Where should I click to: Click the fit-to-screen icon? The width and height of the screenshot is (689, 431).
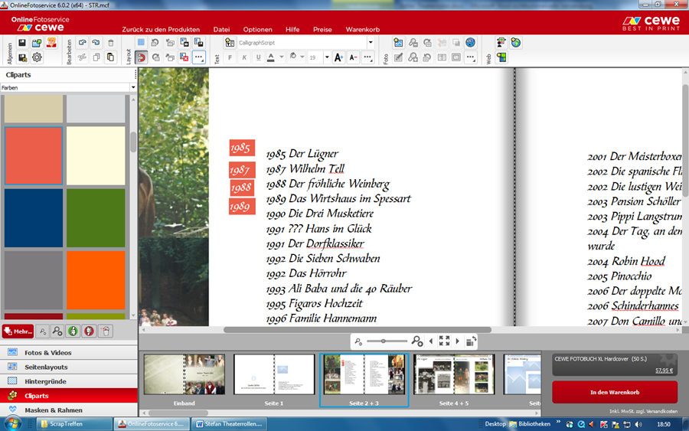pyautogui.click(x=444, y=341)
